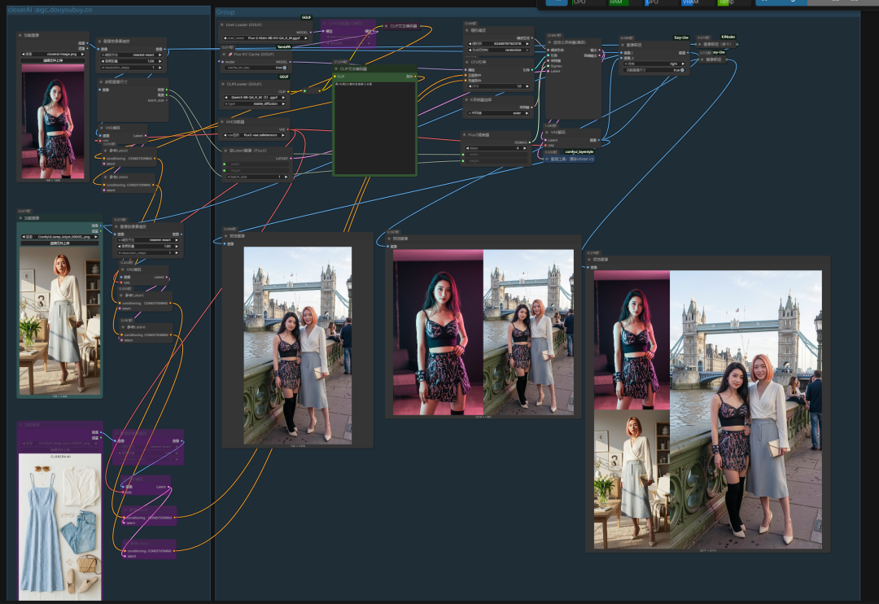Viewport: 879px width, 604px height.
Task: Click 选择文件上传 button under closerai-image.png
Action: pyautogui.click(x=53, y=60)
